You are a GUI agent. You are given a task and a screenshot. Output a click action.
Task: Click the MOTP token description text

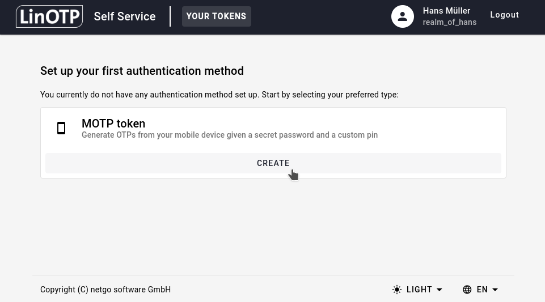pyautogui.click(x=230, y=135)
